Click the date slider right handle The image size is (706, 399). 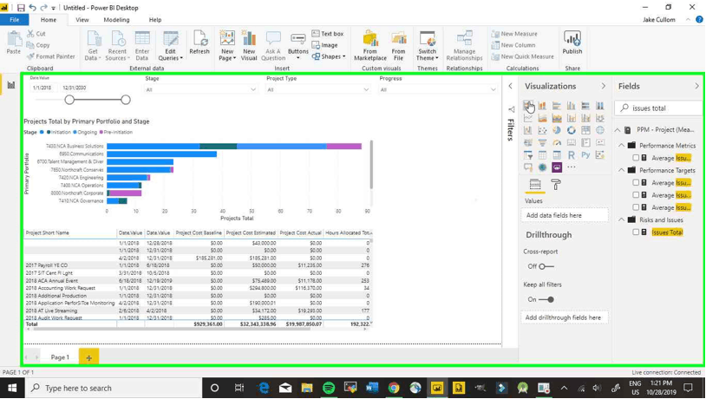(x=126, y=100)
